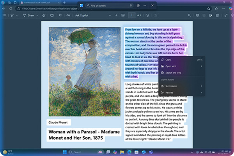Click the Click to Do logo icon
The width and height of the screenshot is (234, 156).
pos(82,5)
